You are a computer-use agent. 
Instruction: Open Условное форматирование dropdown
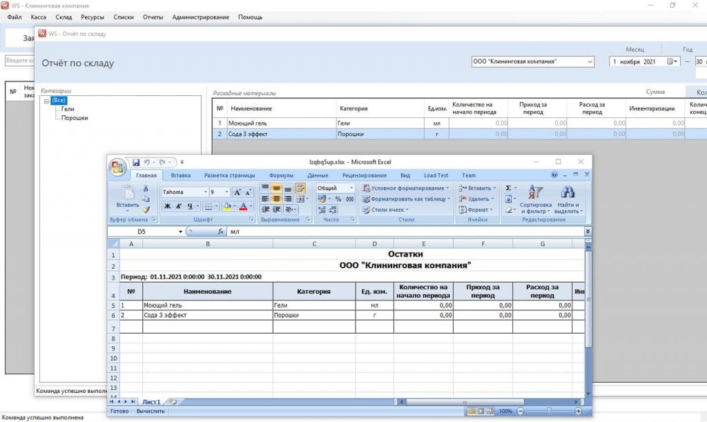click(x=406, y=188)
